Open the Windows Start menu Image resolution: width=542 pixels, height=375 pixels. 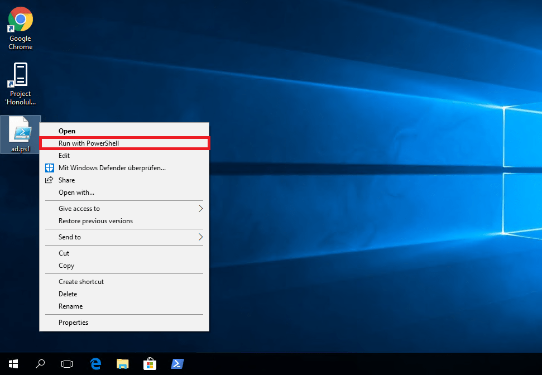click(x=13, y=364)
